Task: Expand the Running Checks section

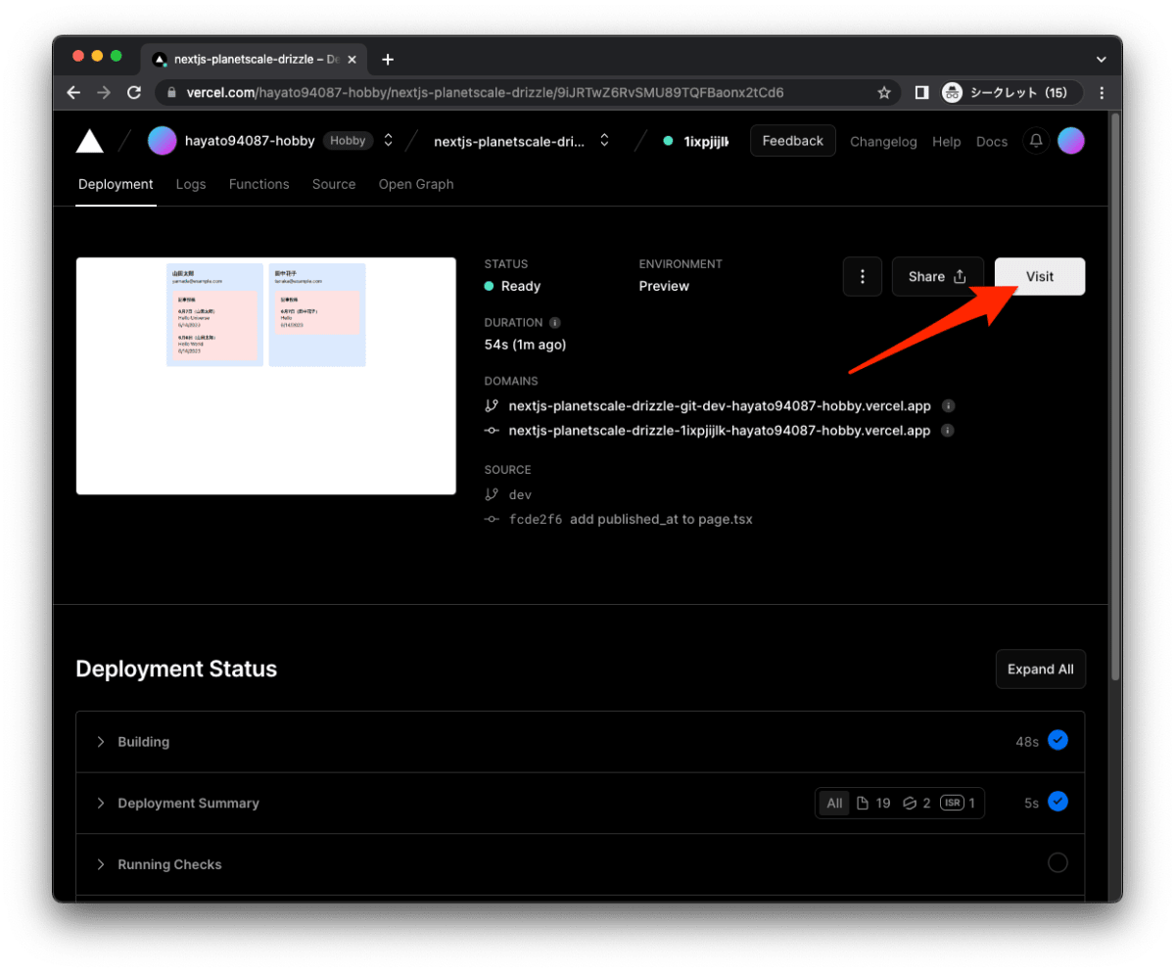Action: [580, 864]
